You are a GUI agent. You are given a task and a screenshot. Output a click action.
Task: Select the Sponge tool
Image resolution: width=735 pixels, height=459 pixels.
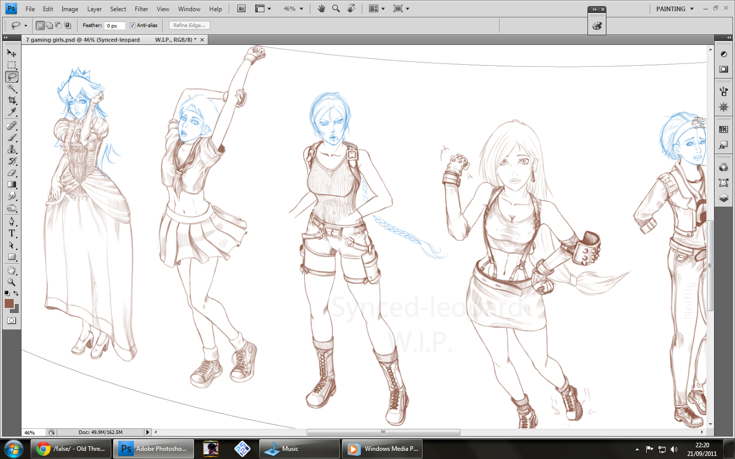[x=11, y=208]
